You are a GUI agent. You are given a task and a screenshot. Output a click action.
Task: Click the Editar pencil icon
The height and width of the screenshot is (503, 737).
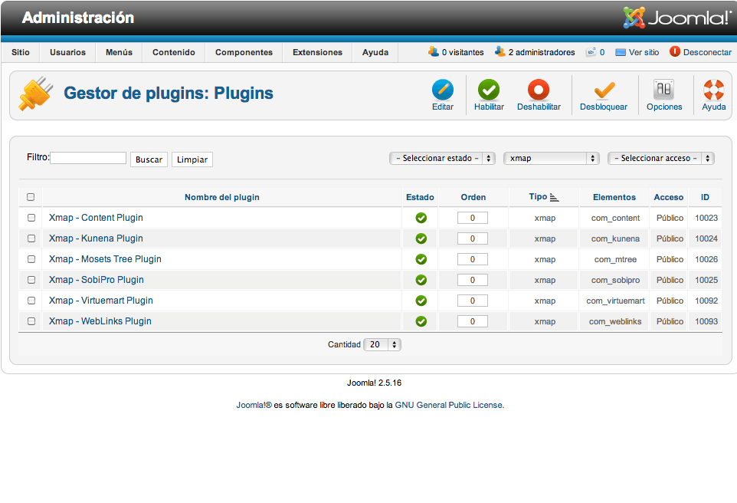point(443,90)
